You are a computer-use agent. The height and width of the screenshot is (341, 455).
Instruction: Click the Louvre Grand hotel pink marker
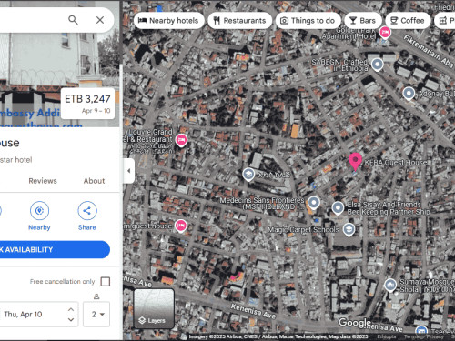pos(181,140)
